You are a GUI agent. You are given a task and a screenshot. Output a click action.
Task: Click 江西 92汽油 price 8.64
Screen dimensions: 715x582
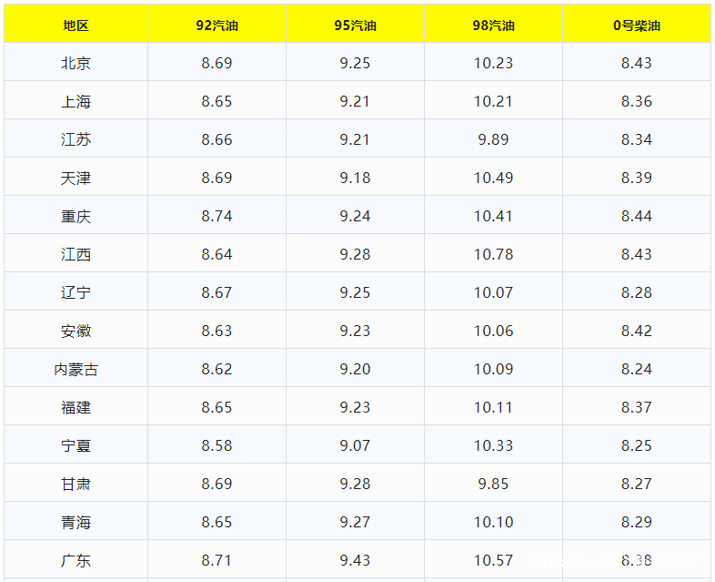[217, 254]
